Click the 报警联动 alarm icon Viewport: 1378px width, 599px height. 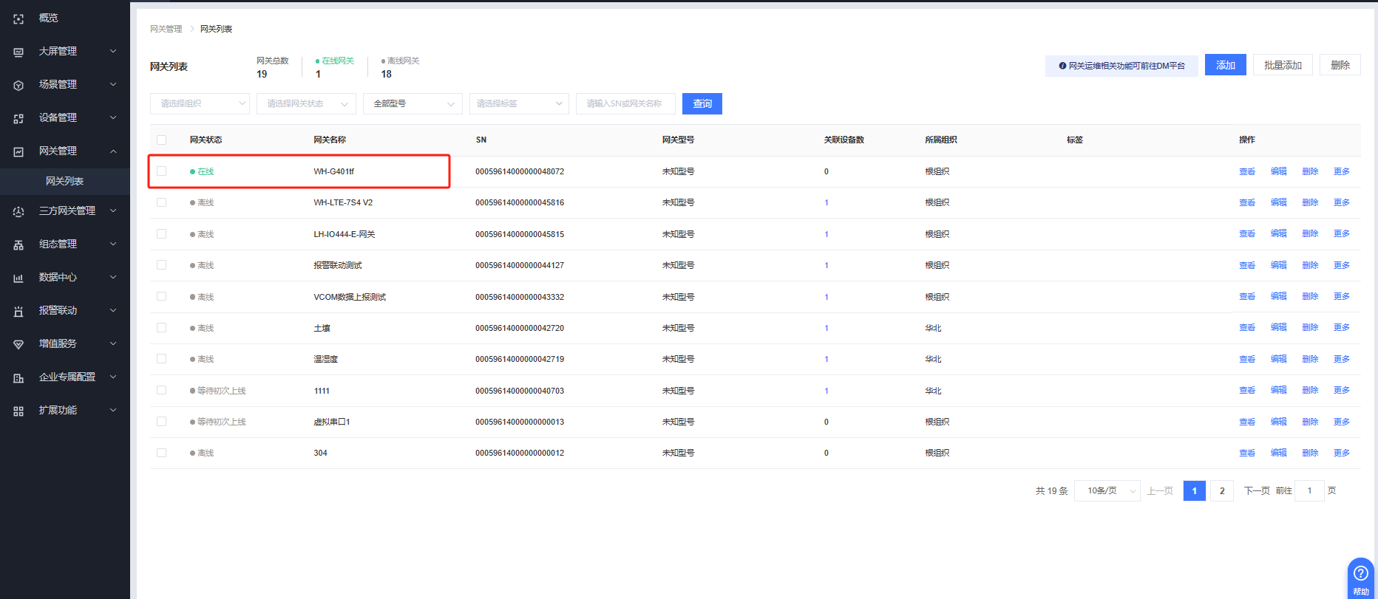[18, 311]
